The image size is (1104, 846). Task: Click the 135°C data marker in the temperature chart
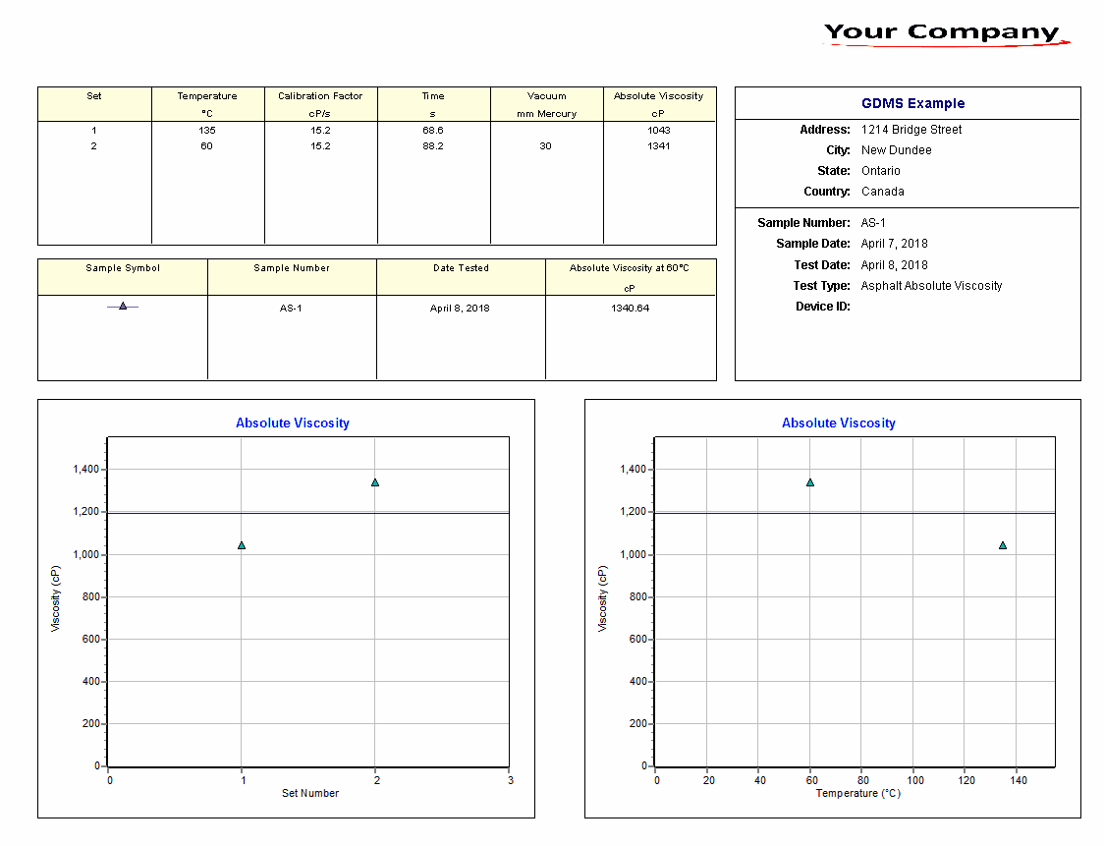[x=1003, y=545]
